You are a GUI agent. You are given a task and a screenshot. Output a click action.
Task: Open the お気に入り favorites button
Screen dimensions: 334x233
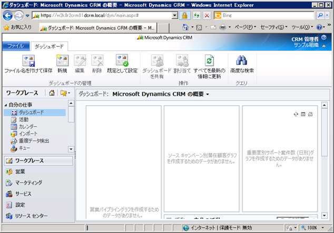click(x=18, y=27)
